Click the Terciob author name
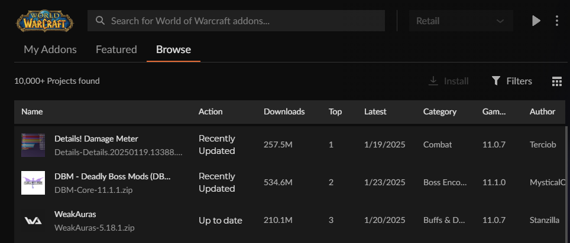The height and width of the screenshot is (243, 570). [x=543, y=145]
